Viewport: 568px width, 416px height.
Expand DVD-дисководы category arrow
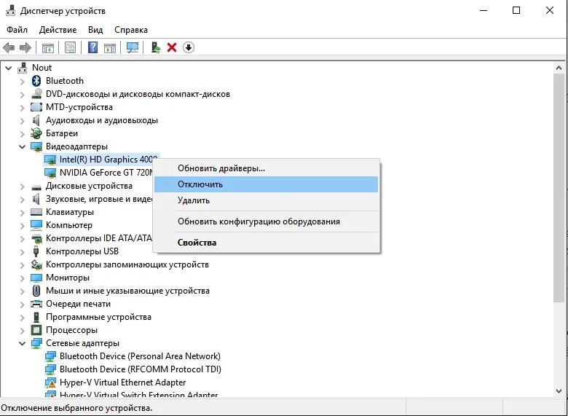(22, 95)
